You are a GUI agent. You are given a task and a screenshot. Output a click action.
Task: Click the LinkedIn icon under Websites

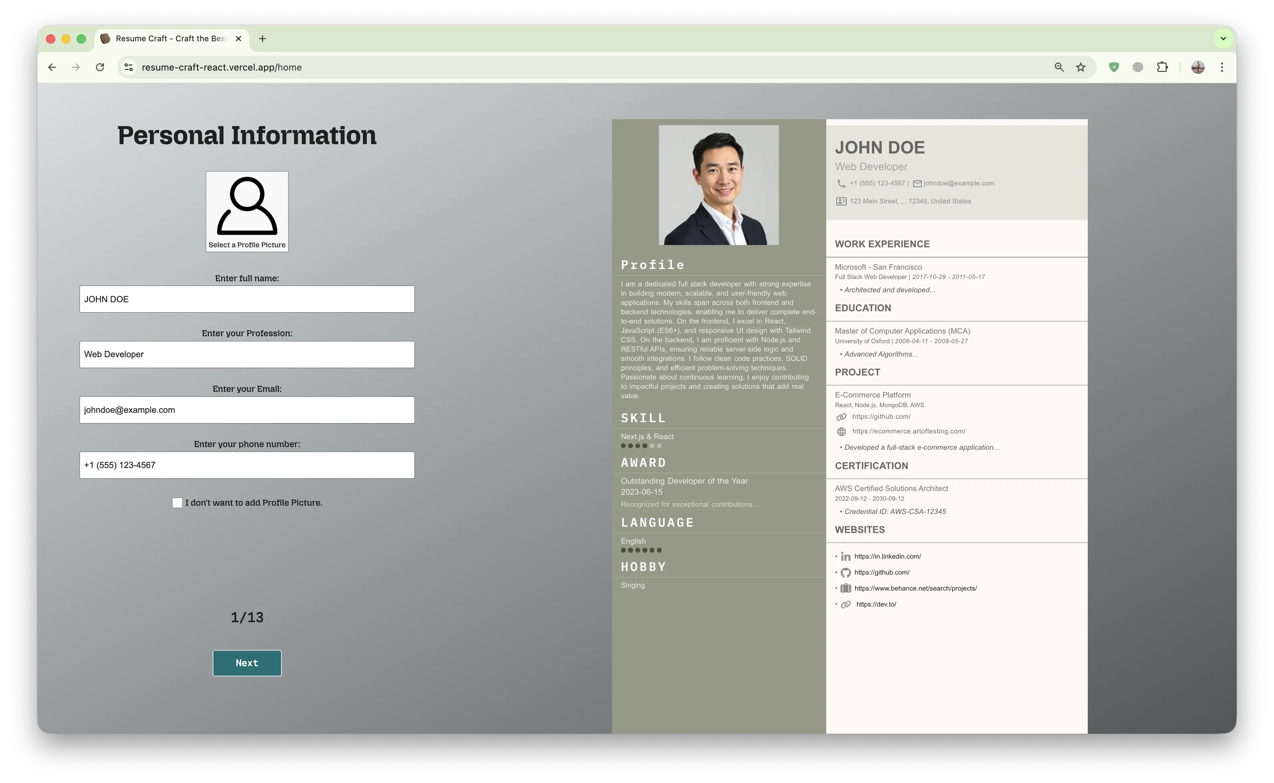tap(846, 556)
